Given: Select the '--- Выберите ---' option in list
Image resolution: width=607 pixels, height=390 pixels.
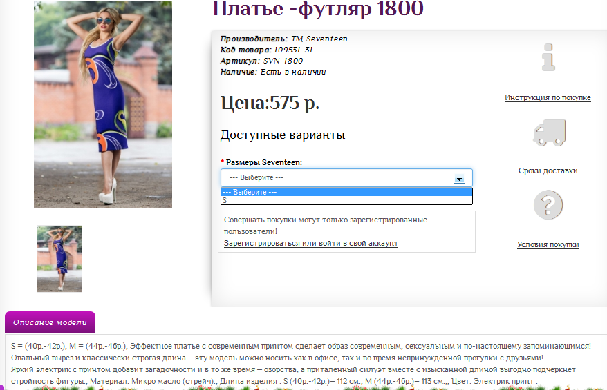Looking at the screenshot, I should click(x=346, y=192).
